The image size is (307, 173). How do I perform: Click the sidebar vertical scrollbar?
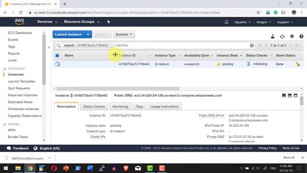coord(44,60)
